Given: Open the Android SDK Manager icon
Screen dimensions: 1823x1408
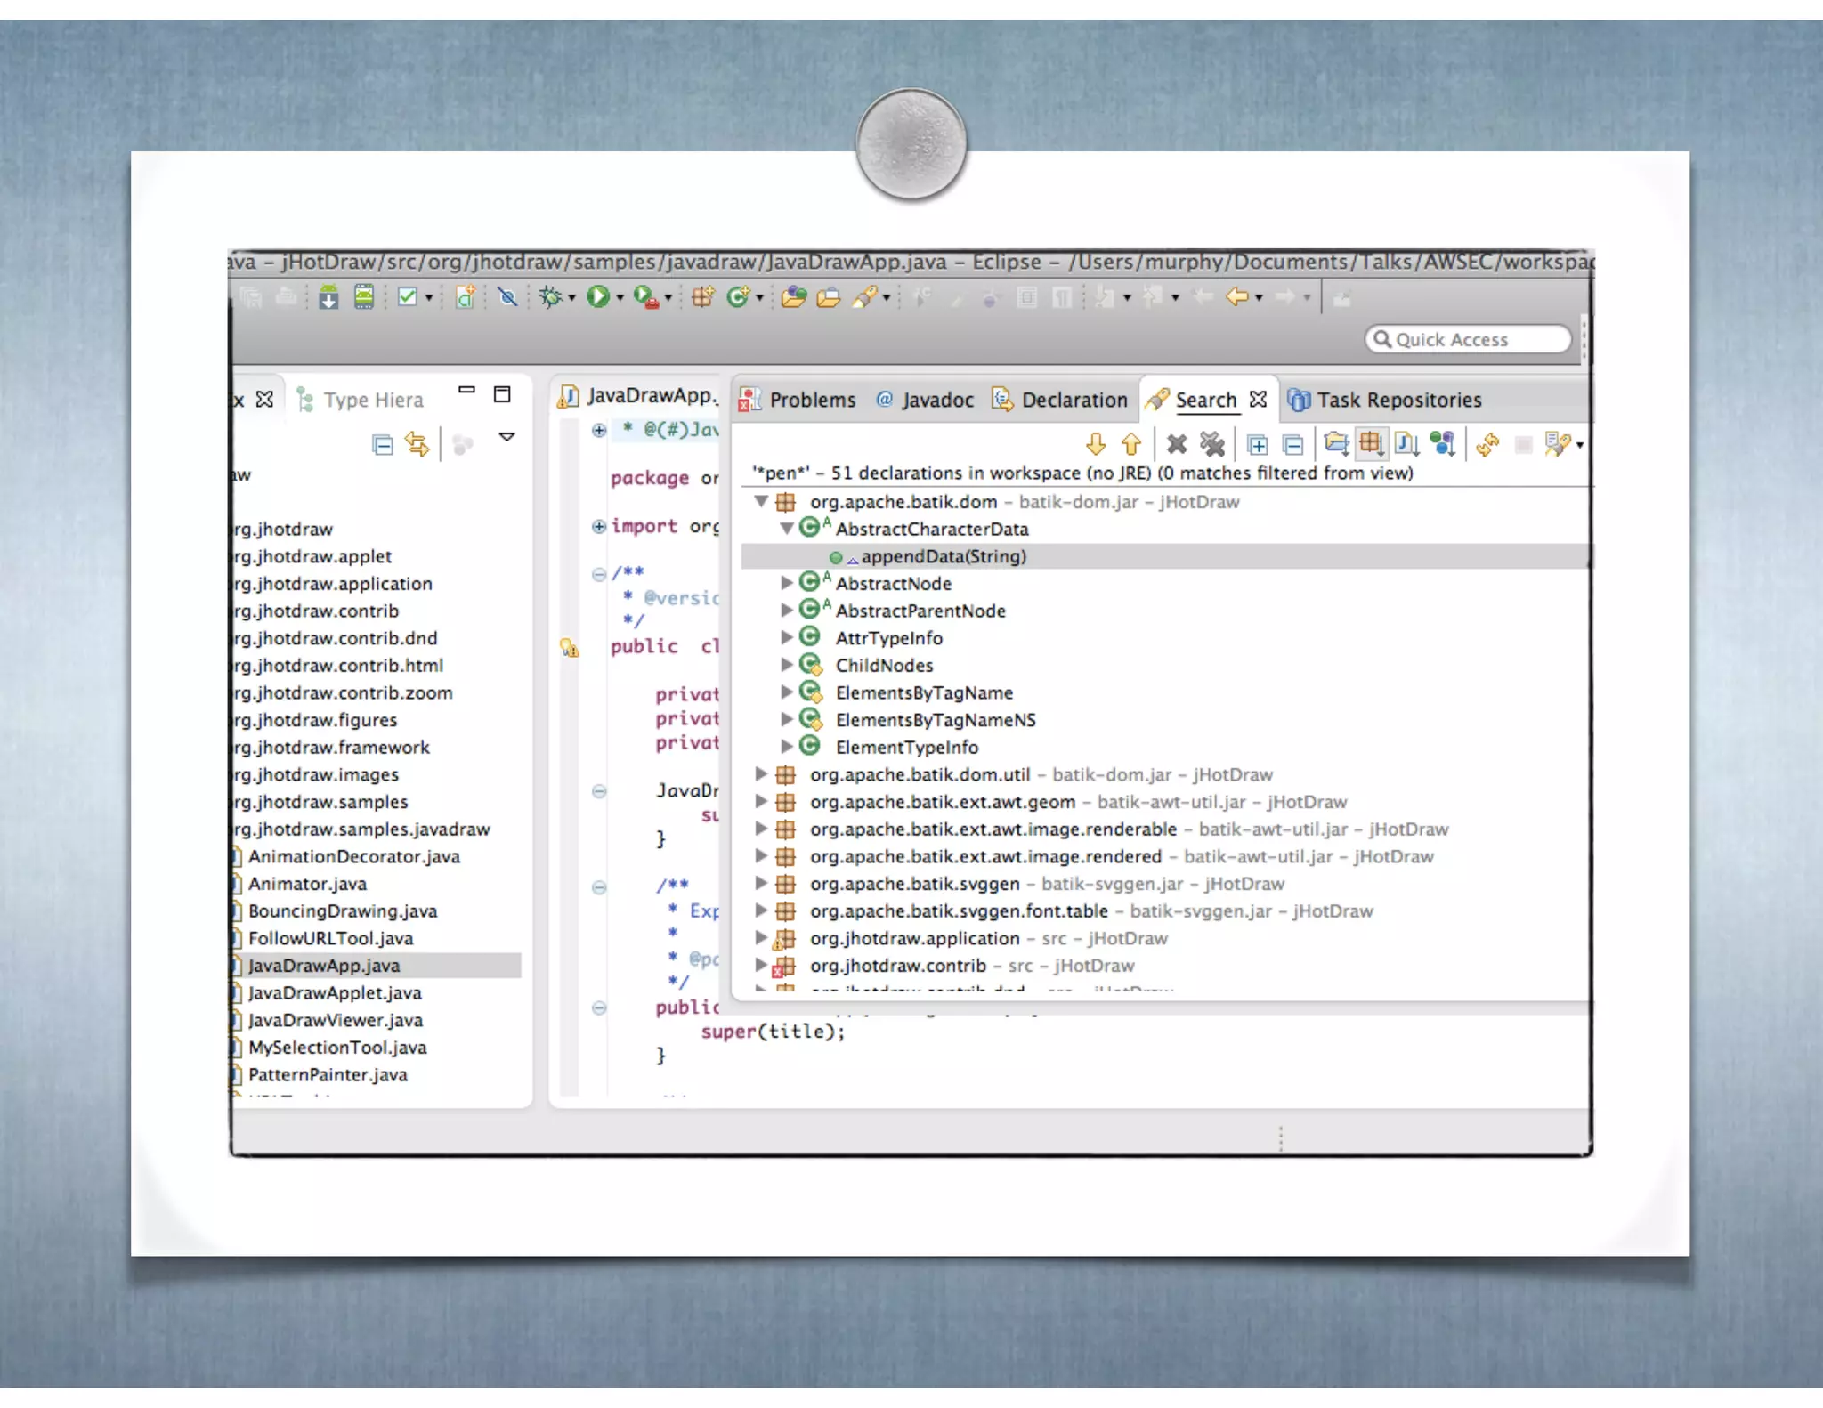Looking at the screenshot, I should point(328,297).
